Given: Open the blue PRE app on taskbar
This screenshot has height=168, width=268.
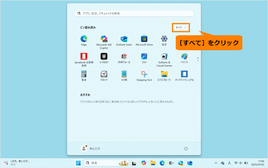Looking at the screenshot, I should [180, 163].
